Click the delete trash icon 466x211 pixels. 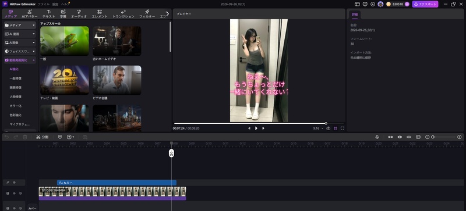(25, 137)
